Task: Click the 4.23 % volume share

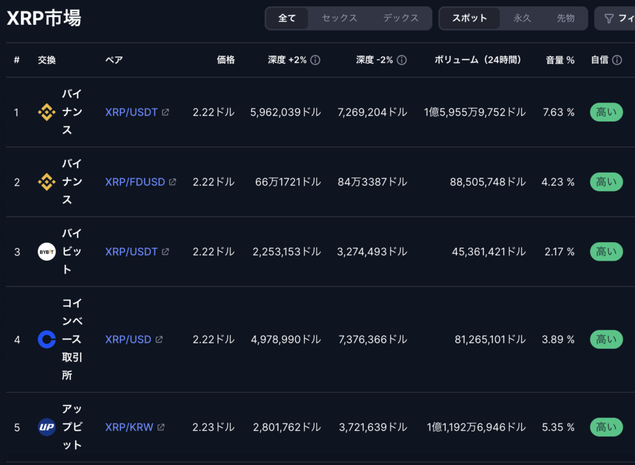Action: tap(558, 182)
